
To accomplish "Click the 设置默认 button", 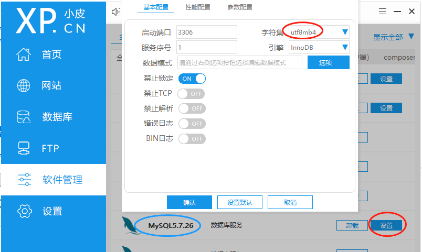I will click(x=240, y=202).
